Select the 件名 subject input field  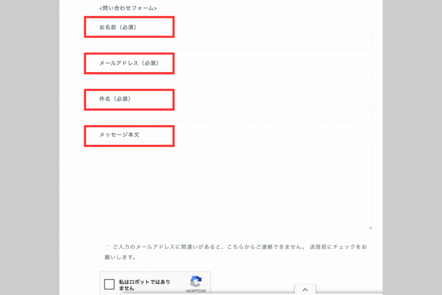pyautogui.click(x=235, y=113)
